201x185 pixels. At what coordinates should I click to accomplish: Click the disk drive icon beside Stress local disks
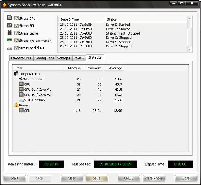[x=9, y=48]
